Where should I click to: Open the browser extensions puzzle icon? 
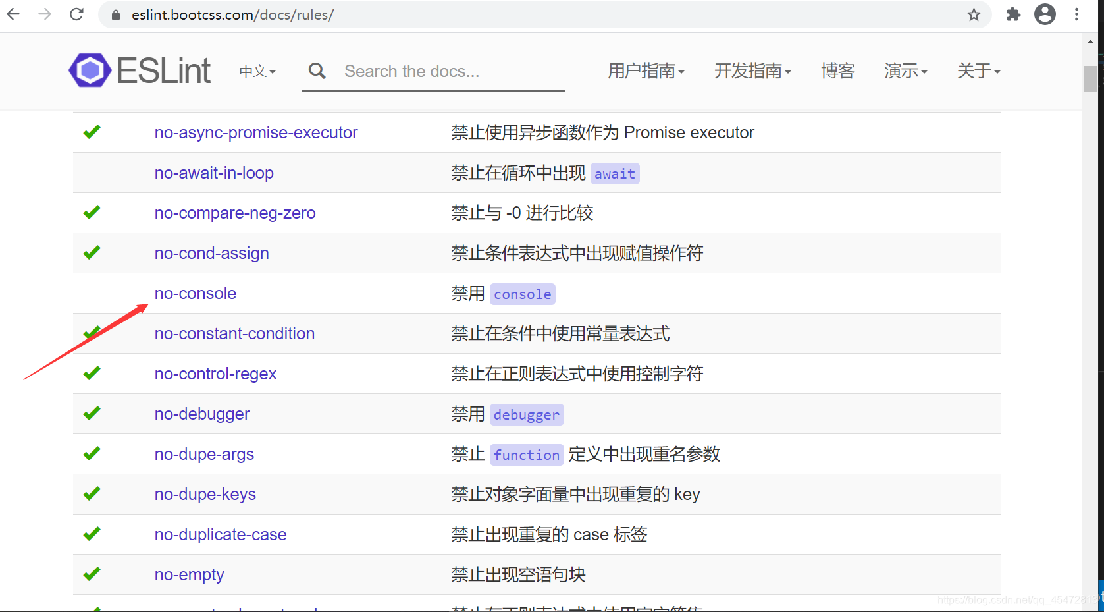coord(1013,14)
